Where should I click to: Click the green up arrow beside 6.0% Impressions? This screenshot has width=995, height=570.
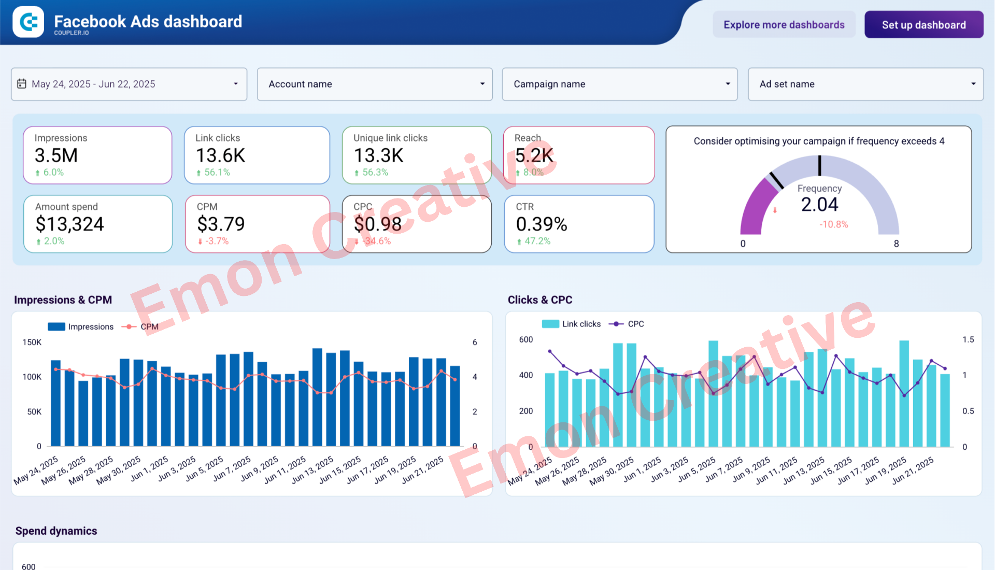tap(37, 173)
